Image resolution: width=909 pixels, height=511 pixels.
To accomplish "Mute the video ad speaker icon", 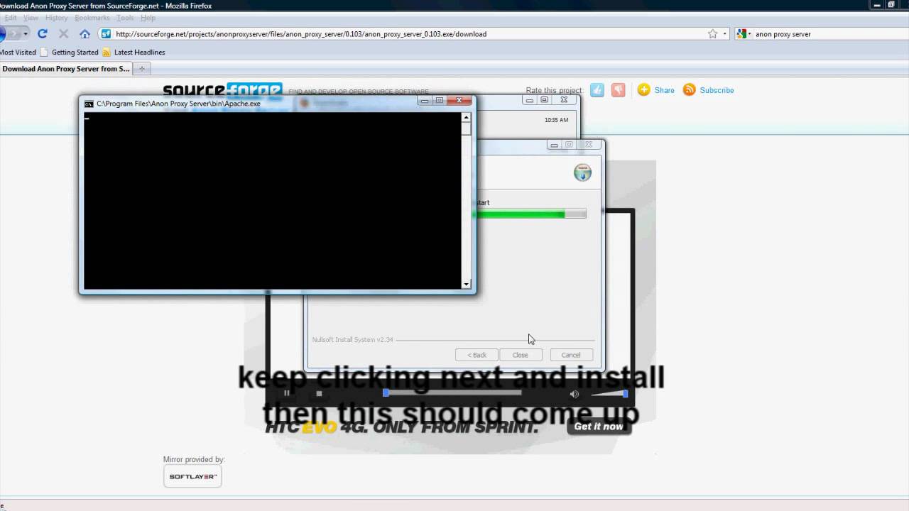I will [x=575, y=394].
